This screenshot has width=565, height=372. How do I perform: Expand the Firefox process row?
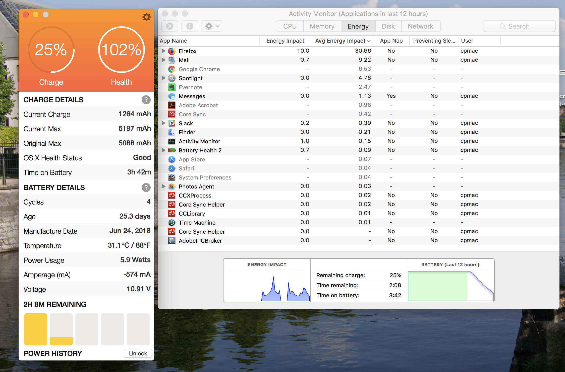[163, 51]
